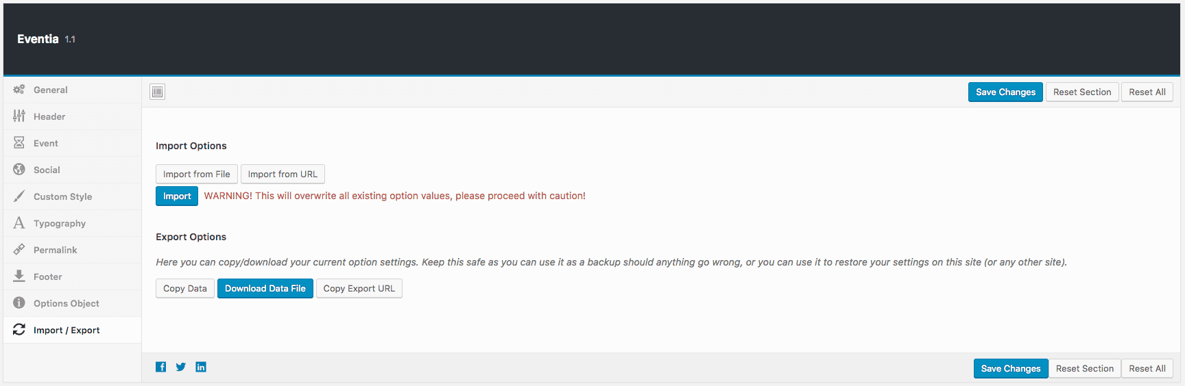Click the Custom Style brush icon
The image size is (1185, 386).
[19, 196]
